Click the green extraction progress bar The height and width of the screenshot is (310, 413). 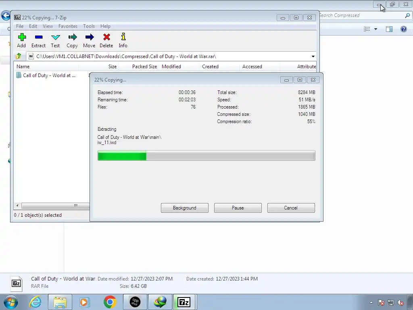click(206, 155)
